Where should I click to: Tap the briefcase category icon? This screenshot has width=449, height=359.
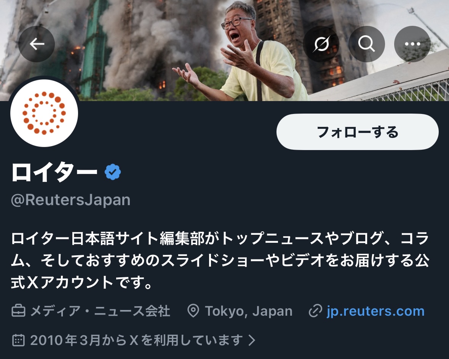[x=19, y=311]
